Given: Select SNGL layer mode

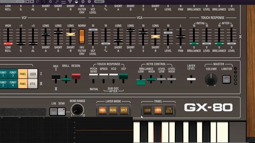Looking at the screenshot, I should click(x=102, y=110).
